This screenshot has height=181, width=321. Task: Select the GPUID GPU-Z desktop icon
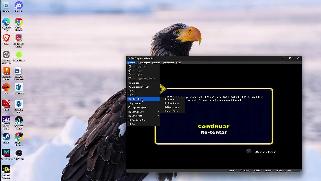point(6,123)
